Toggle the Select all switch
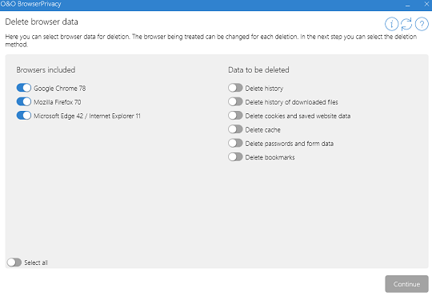The image size is (432, 296). (x=14, y=262)
